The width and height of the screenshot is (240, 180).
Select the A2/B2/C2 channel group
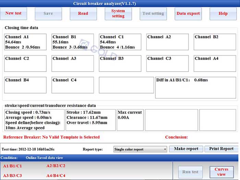tap(56, 166)
